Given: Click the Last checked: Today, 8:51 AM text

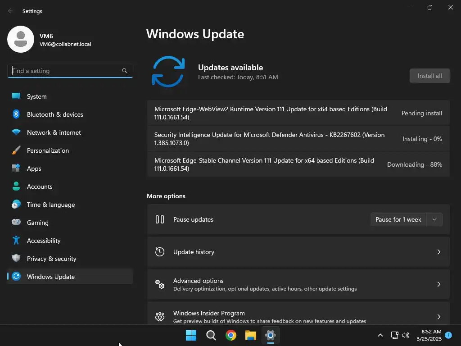Looking at the screenshot, I should coord(238,77).
